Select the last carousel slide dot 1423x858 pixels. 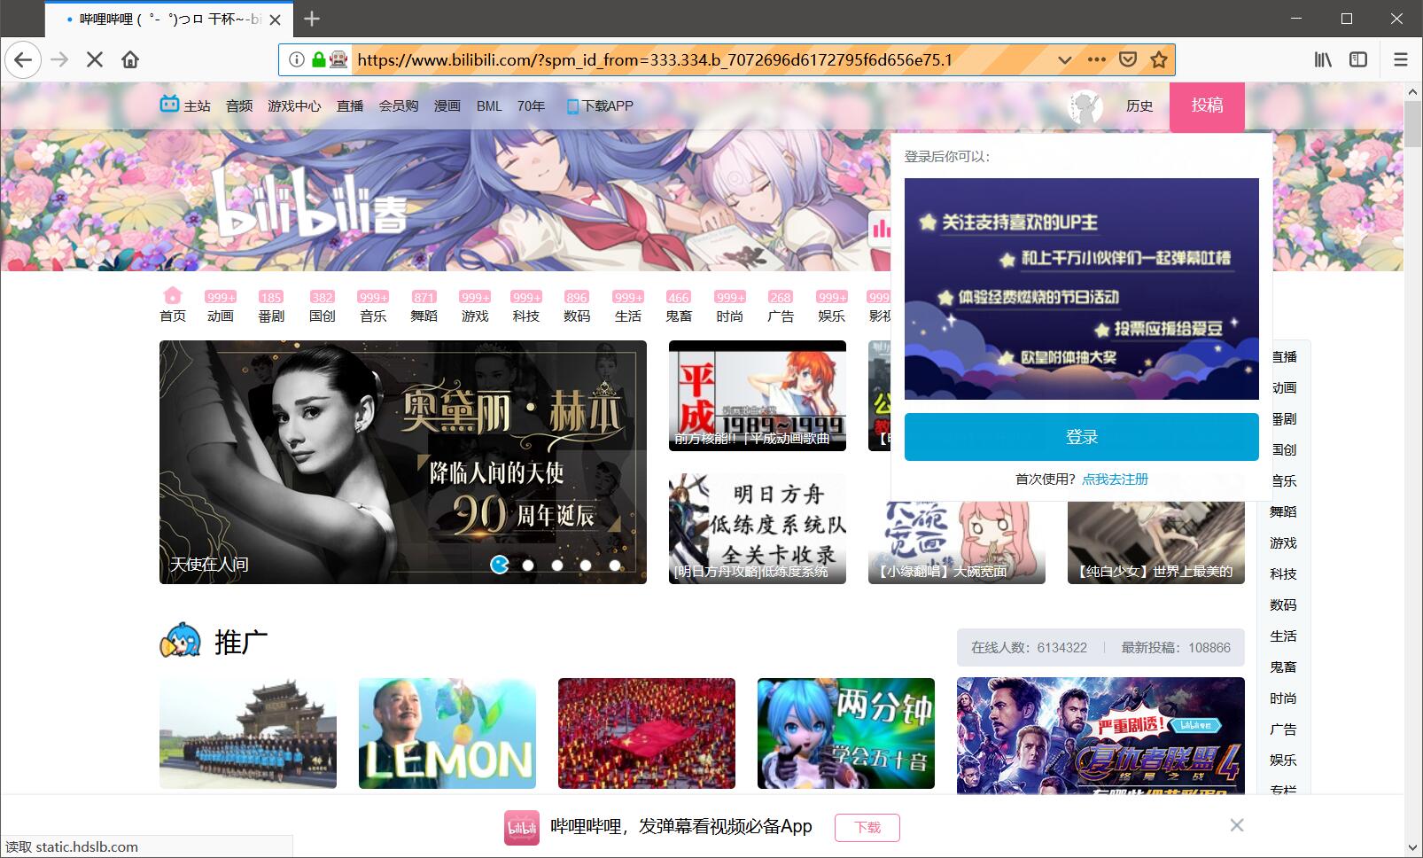615,565
